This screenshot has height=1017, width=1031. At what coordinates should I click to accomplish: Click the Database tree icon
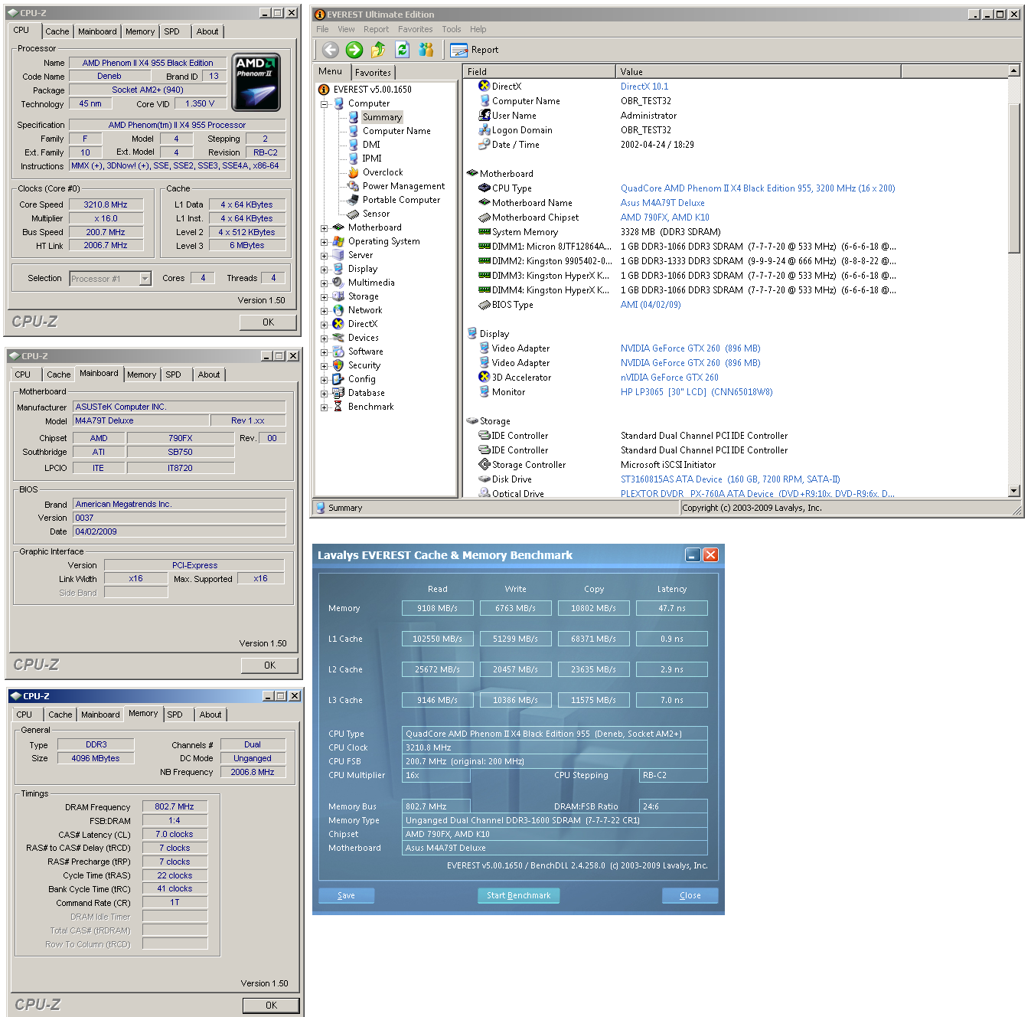coord(338,393)
